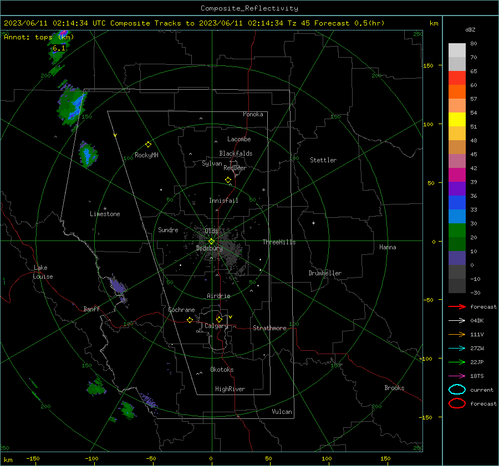Click the RedDeer map label

tap(235, 168)
